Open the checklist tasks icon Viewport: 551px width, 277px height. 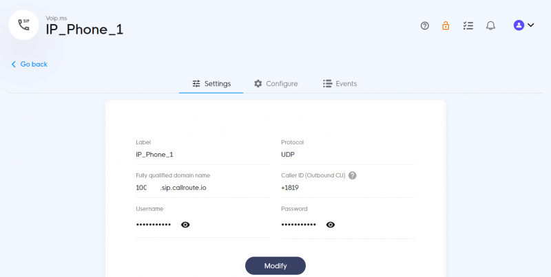(468, 25)
